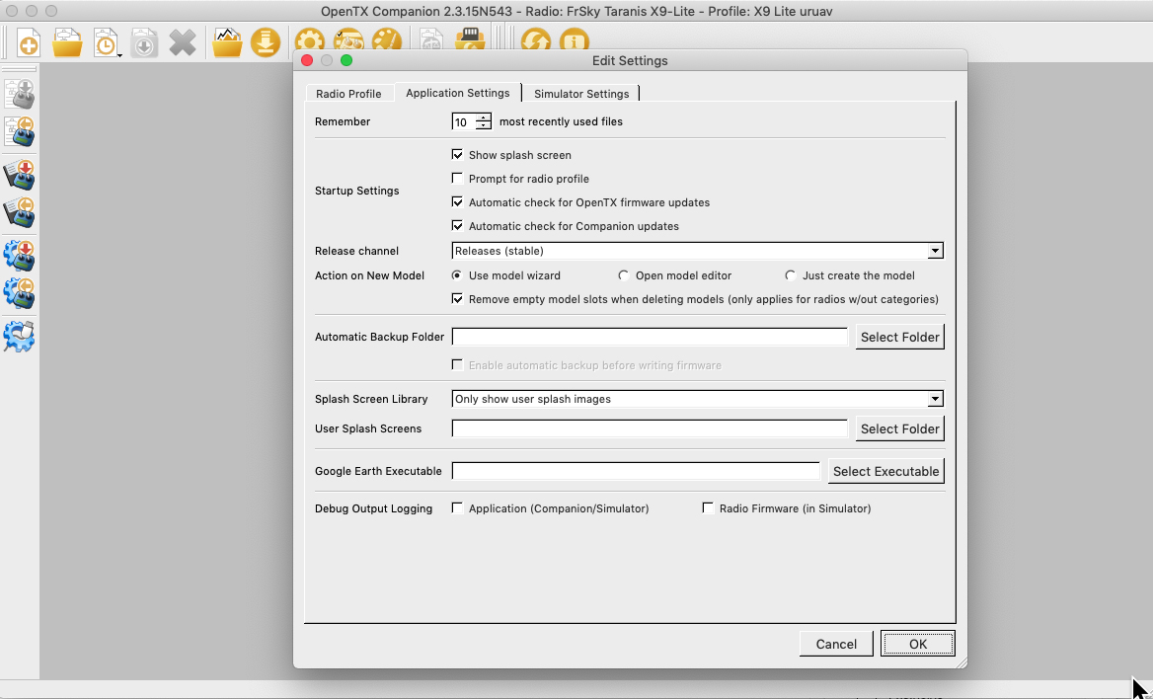
Task: Click the Cancel button
Action: (836, 644)
